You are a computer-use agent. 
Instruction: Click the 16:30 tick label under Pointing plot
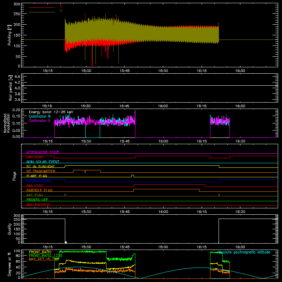[240, 71]
